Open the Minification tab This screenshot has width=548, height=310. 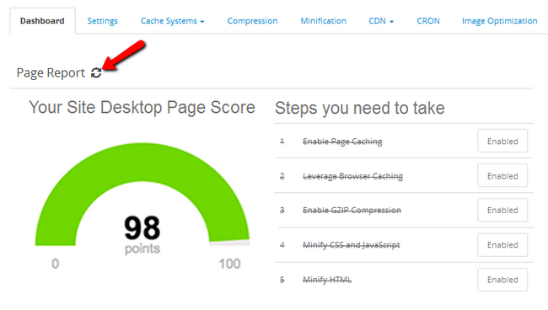coord(323,21)
